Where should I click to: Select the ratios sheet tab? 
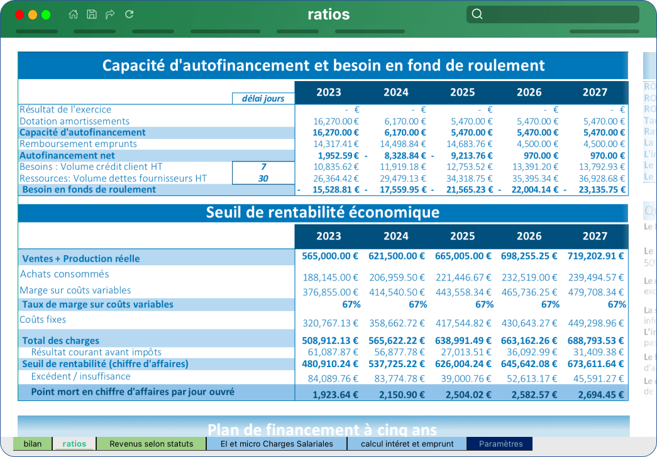pos(74,444)
